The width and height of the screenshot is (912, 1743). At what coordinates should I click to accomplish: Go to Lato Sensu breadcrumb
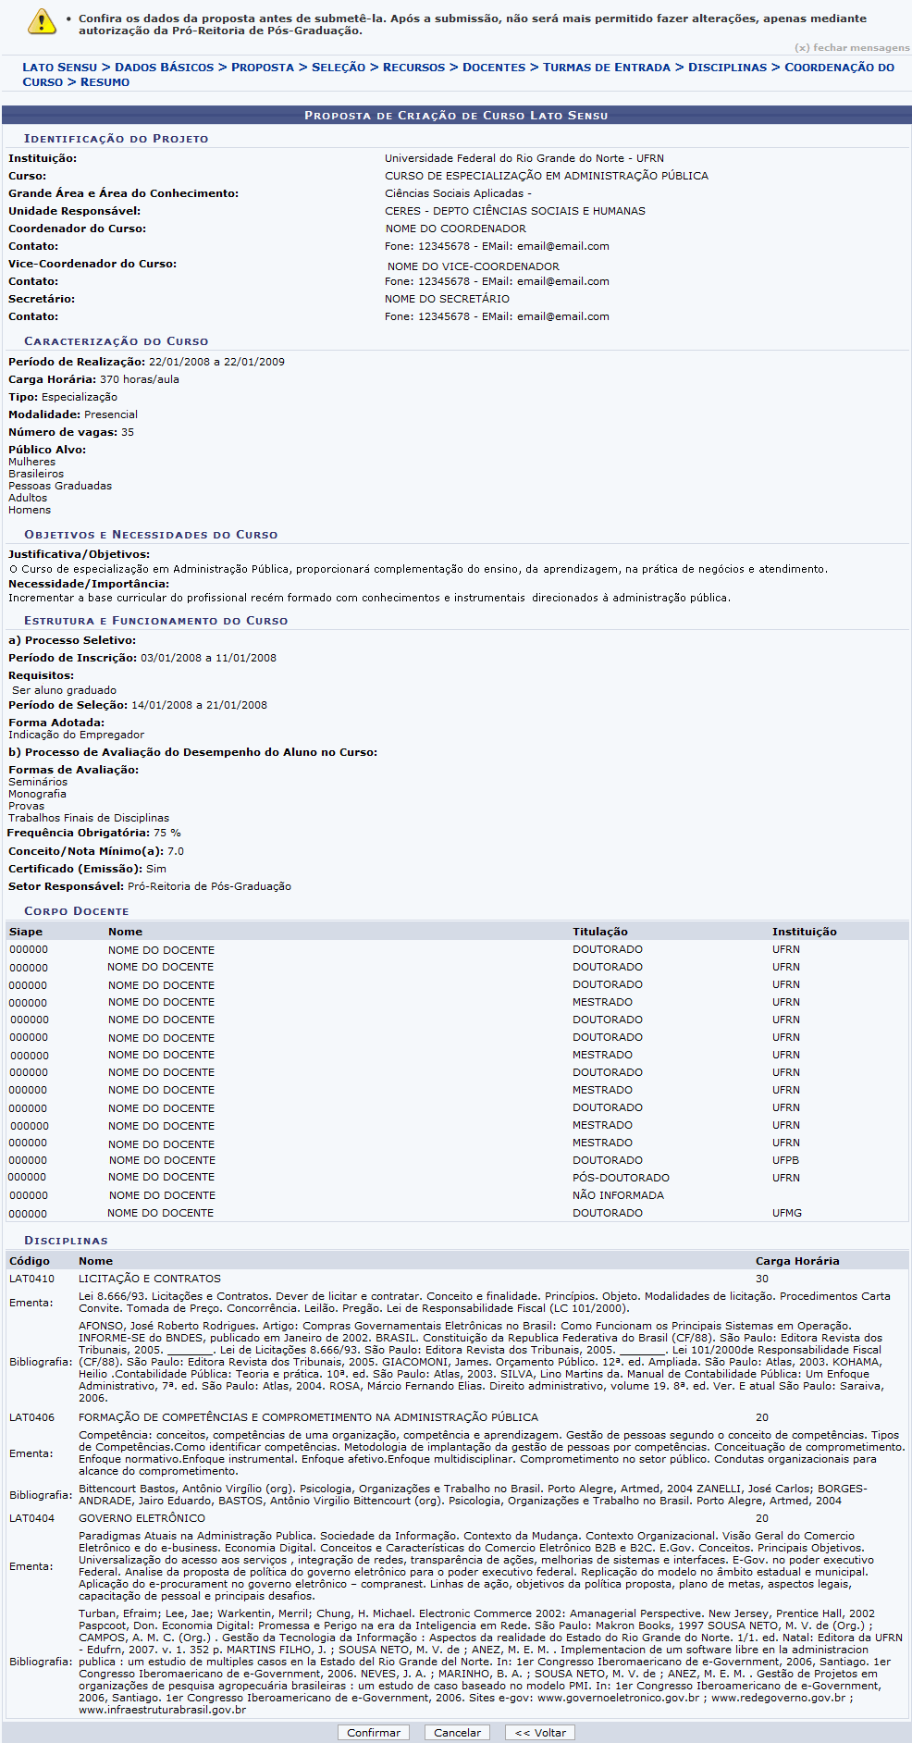pyautogui.click(x=59, y=68)
